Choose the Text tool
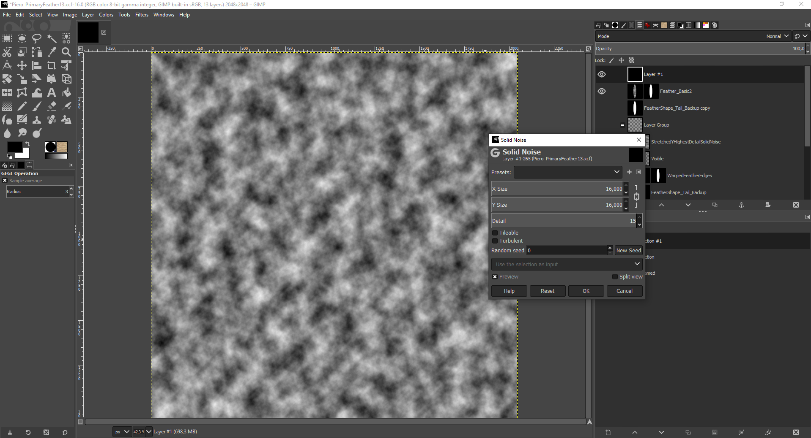Screen dimensions: 811x438 [x=51, y=93]
